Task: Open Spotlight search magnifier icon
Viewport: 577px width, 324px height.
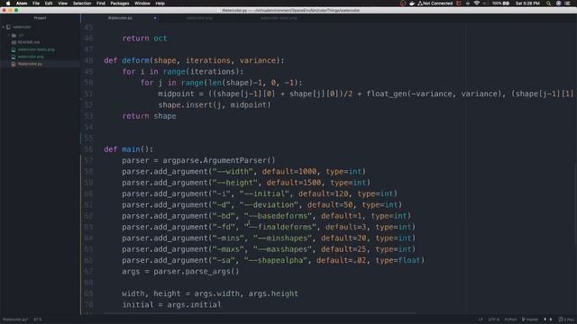Action: pos(549,4)
